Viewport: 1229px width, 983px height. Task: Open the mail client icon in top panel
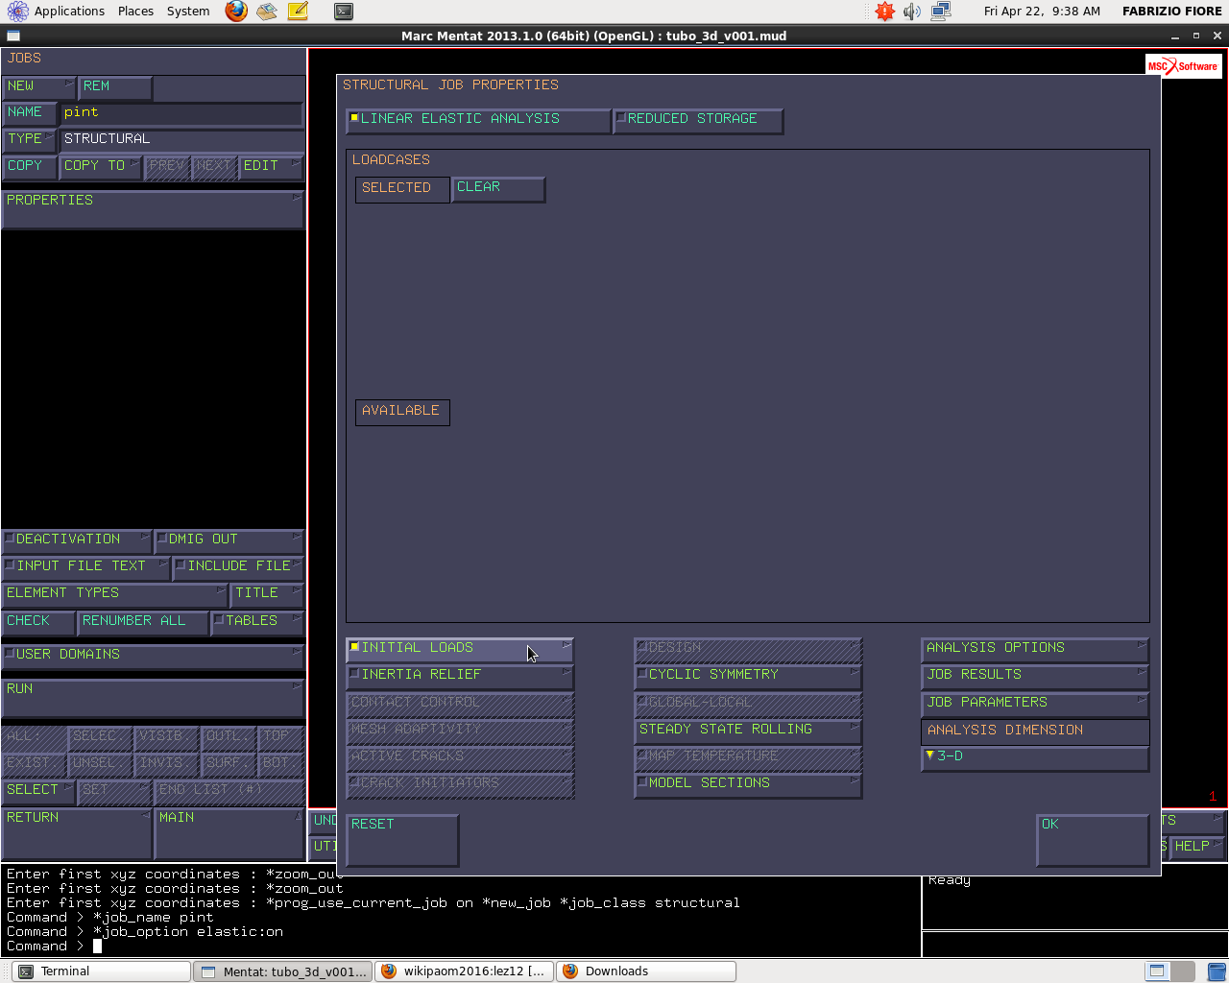(267, 12)
